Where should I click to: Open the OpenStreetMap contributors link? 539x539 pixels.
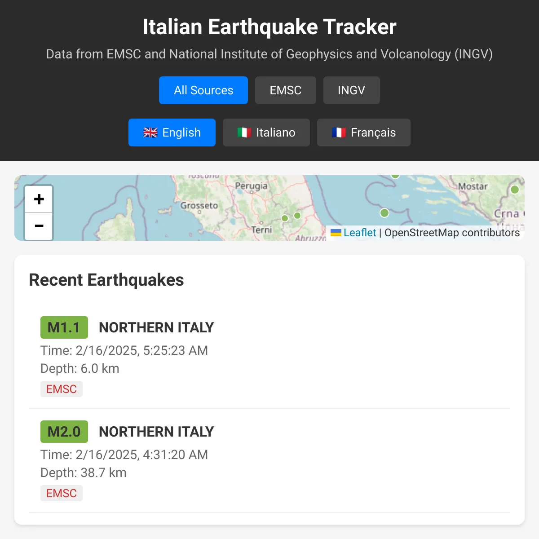(452, 233)
